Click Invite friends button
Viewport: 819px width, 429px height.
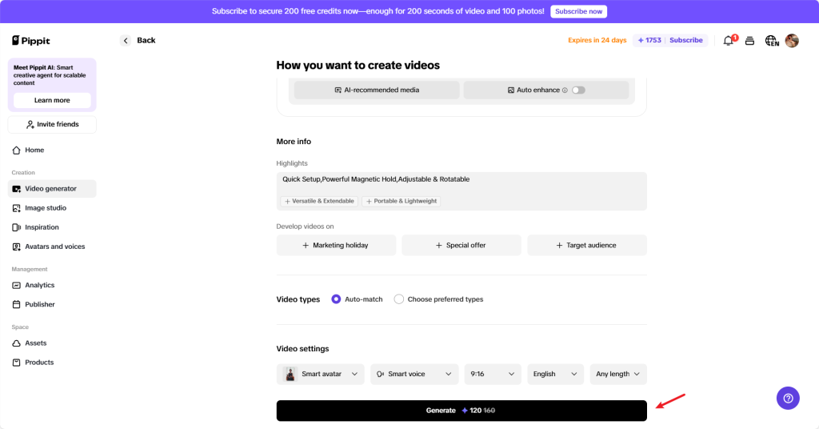pos(52,124)
